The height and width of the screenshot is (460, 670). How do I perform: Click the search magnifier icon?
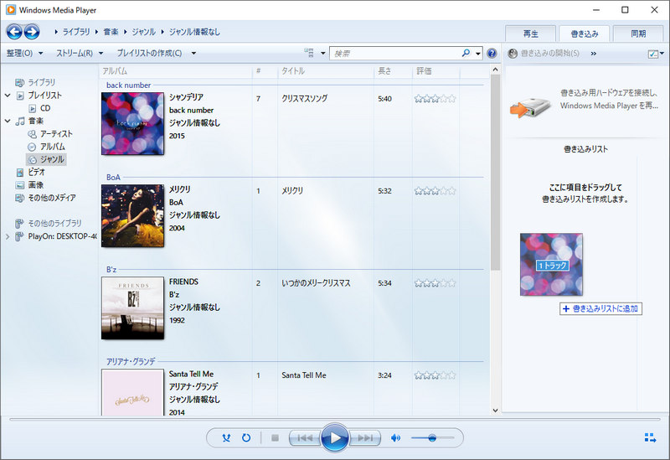pos(466,53)
